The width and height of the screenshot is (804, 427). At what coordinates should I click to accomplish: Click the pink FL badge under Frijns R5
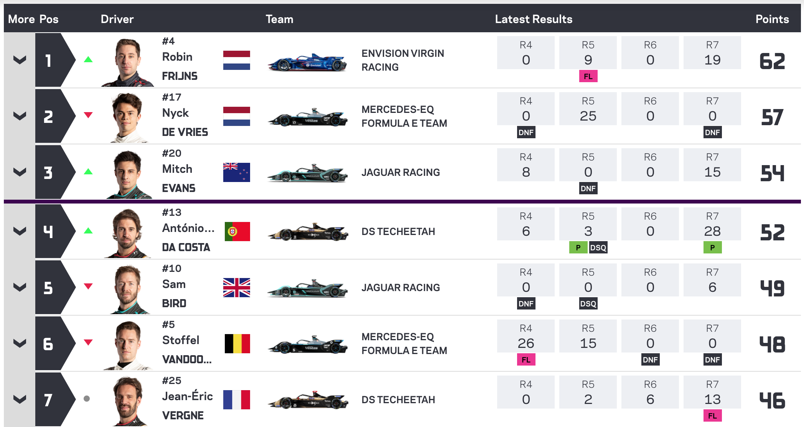pyautogui.click(x=588, y=76)
